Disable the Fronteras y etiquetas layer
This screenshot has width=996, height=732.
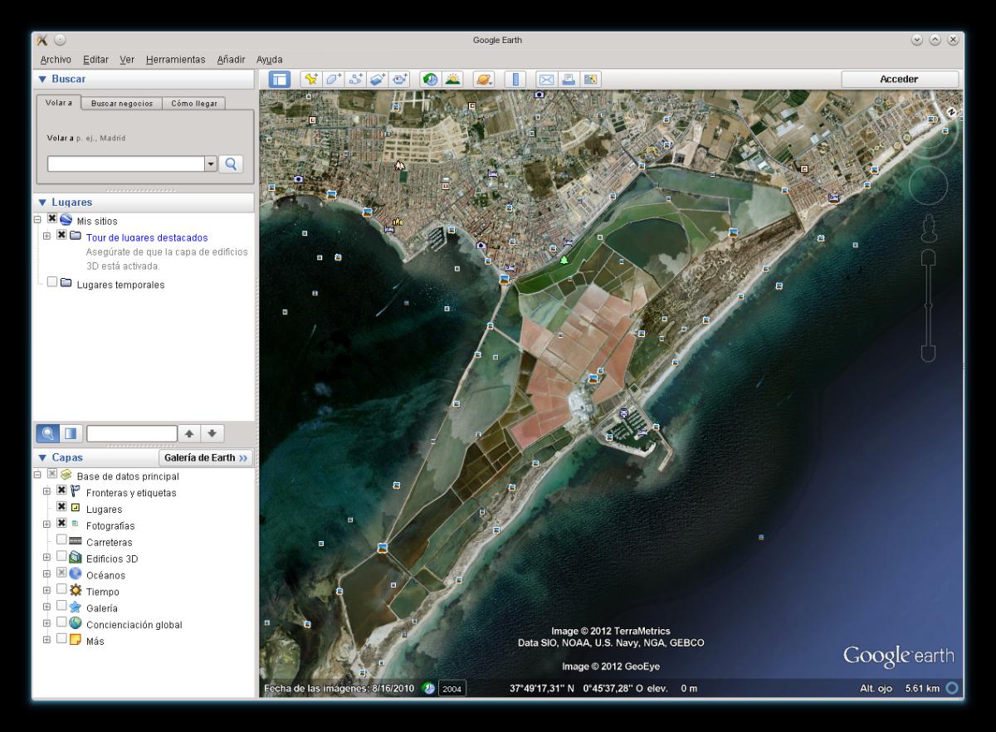(x=61, y=490)
